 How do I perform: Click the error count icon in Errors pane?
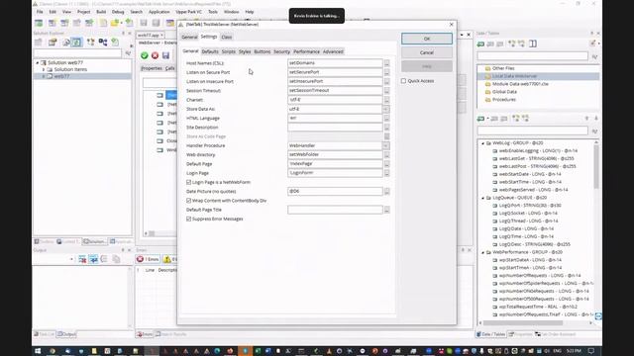click(141, 259)
